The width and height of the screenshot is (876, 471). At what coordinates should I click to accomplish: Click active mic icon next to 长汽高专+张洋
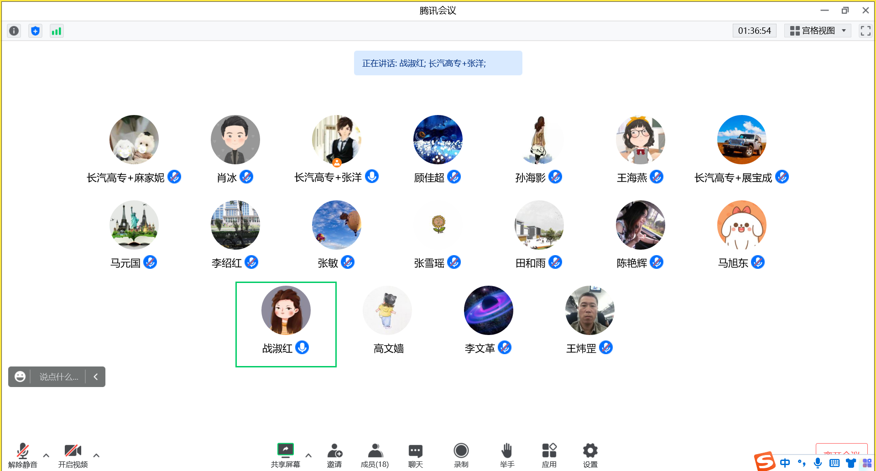(372, 176)
